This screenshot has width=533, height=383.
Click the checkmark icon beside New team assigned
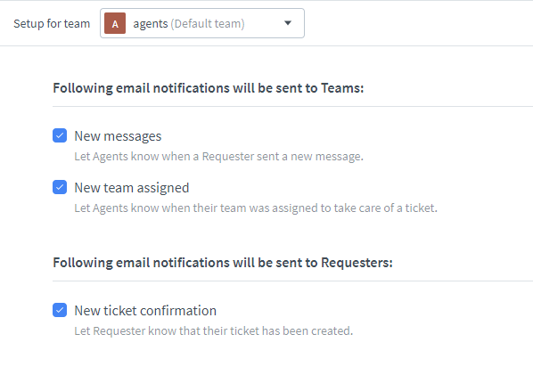(x=60, y=187)
